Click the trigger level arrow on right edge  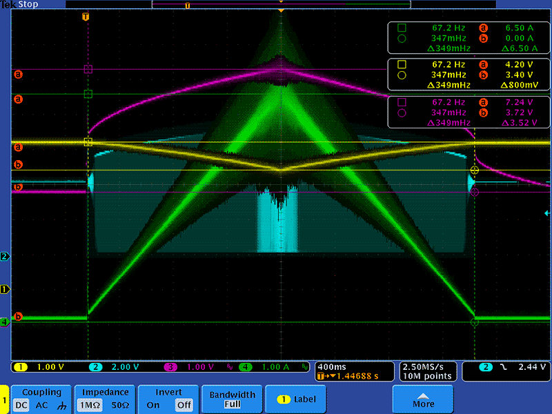tap(547, 213)
